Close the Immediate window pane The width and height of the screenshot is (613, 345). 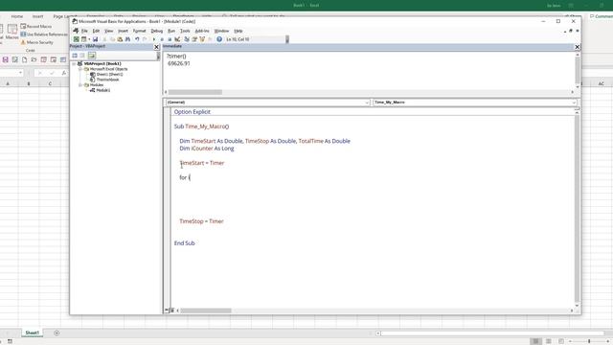(x=577, y=47)
